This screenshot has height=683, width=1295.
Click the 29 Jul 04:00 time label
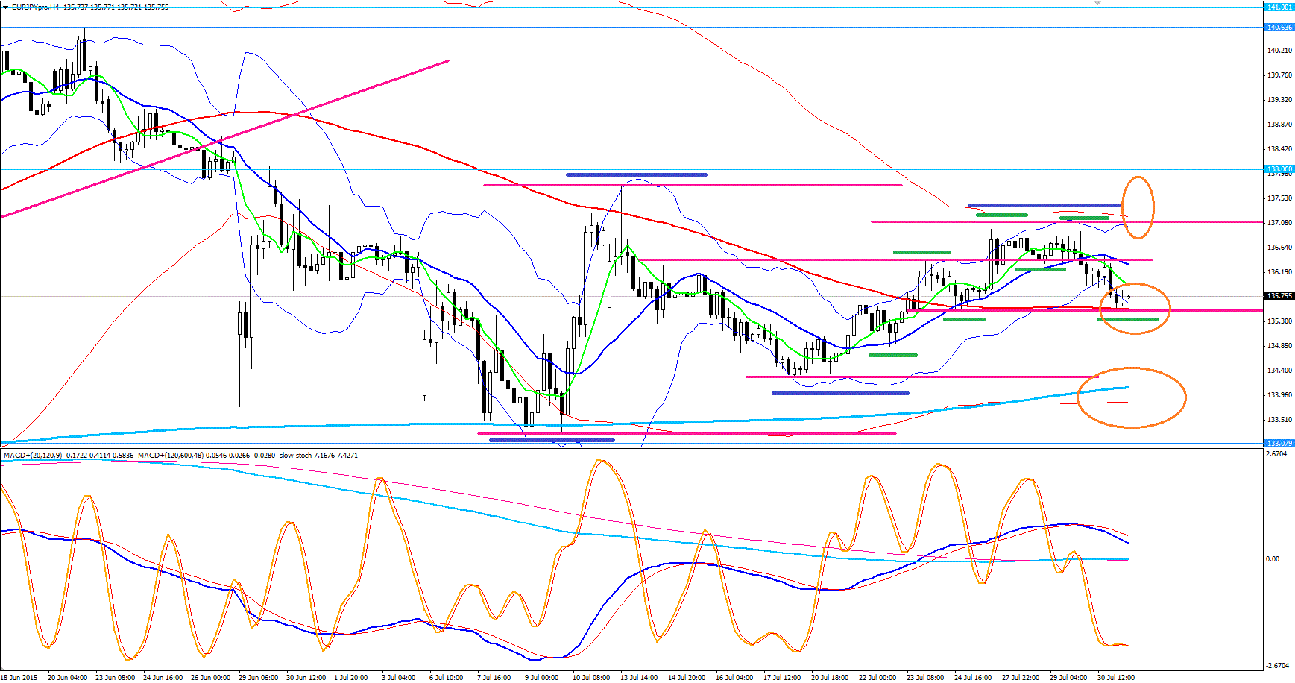point(1069,678)
